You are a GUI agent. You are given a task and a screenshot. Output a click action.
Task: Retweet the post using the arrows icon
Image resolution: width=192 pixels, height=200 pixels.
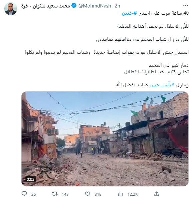[55, 194]
